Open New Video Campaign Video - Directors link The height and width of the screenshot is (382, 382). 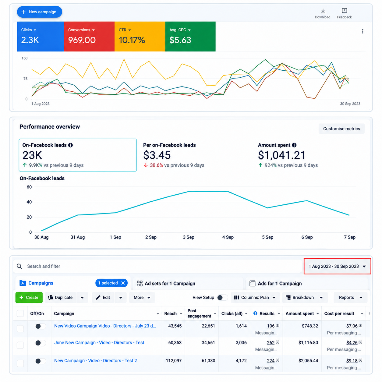coord(105,326)
